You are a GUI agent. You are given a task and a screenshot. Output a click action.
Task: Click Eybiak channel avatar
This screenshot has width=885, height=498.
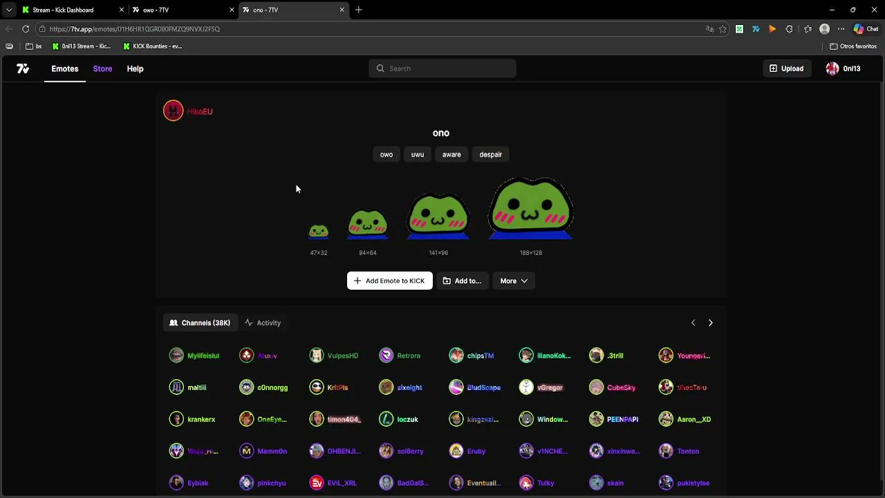[x=176, y=483]
